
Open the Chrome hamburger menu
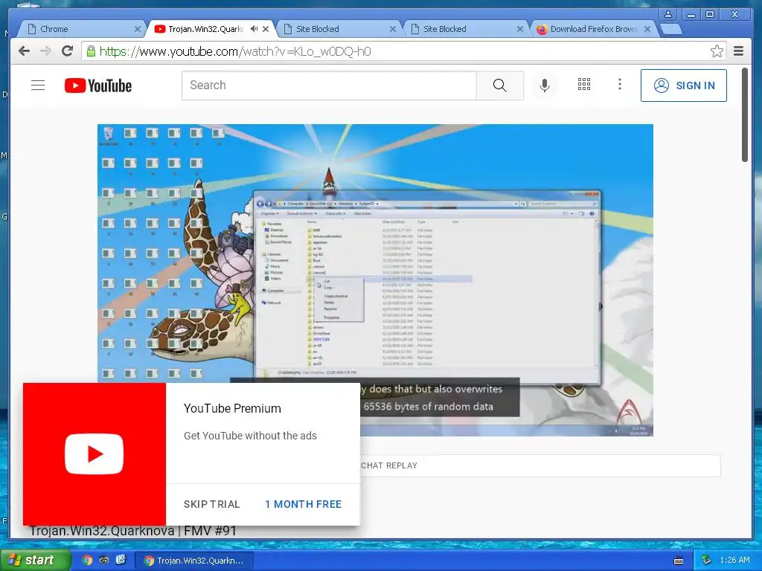click(x=738, y=51)
